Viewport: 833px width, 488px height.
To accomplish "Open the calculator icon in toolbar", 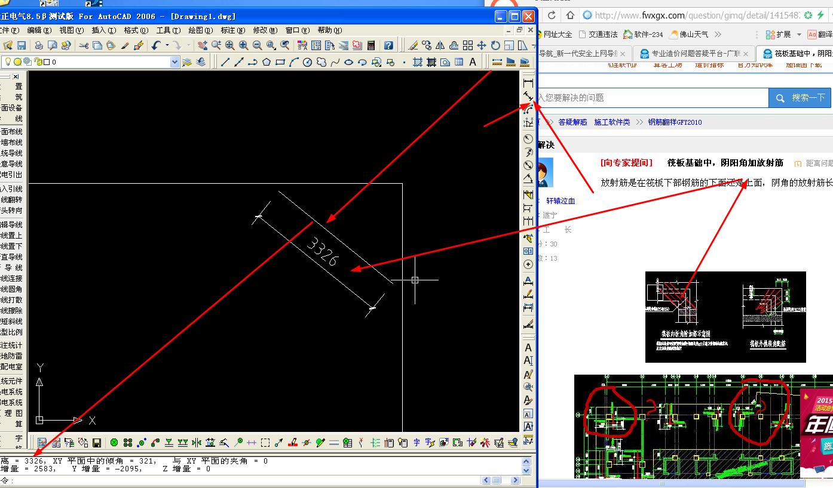I will [371, 45].
